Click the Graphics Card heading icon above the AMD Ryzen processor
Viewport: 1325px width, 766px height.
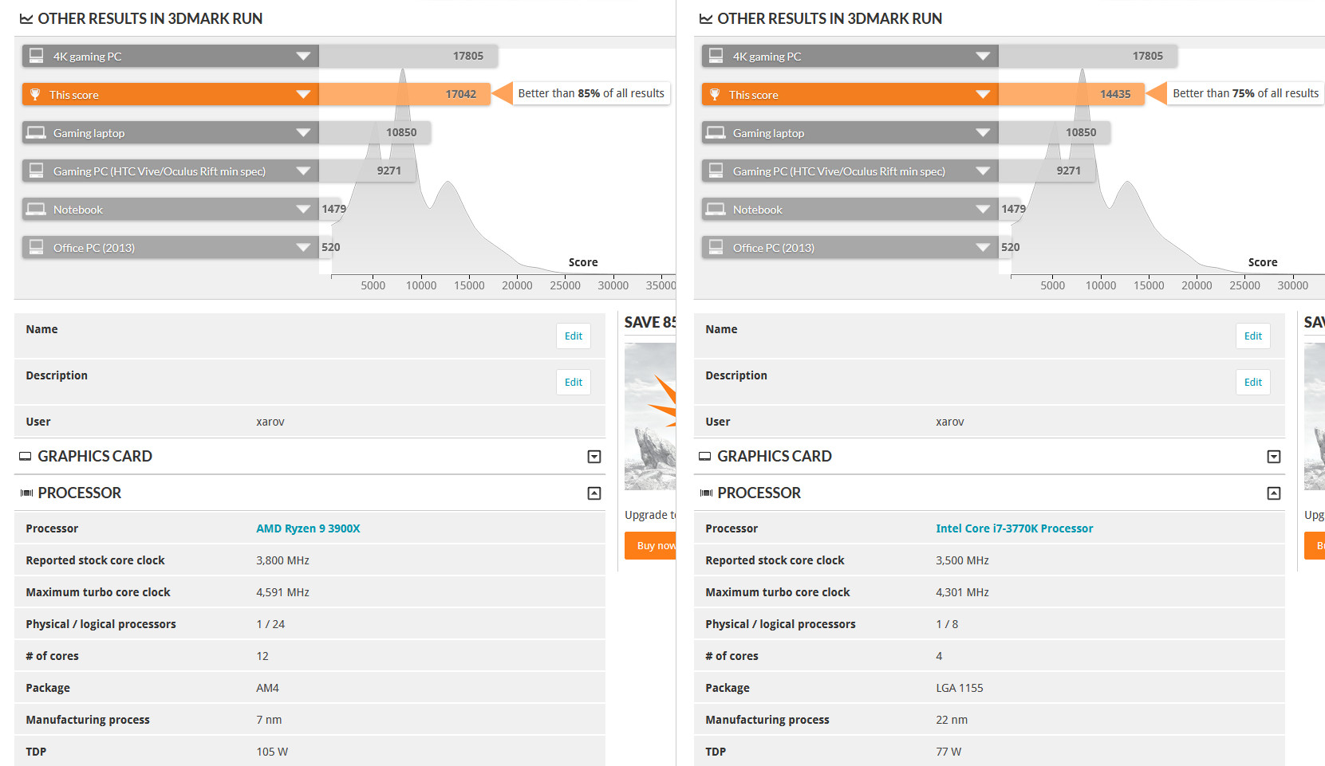pyautogui.click(x=26, y=457)
